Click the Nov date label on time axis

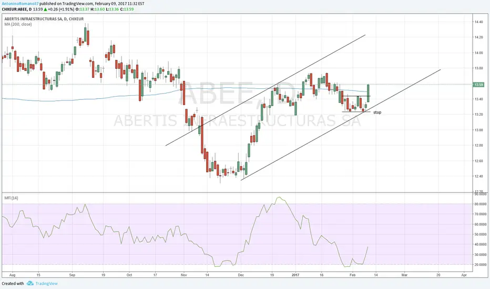(x=184, y=275)
